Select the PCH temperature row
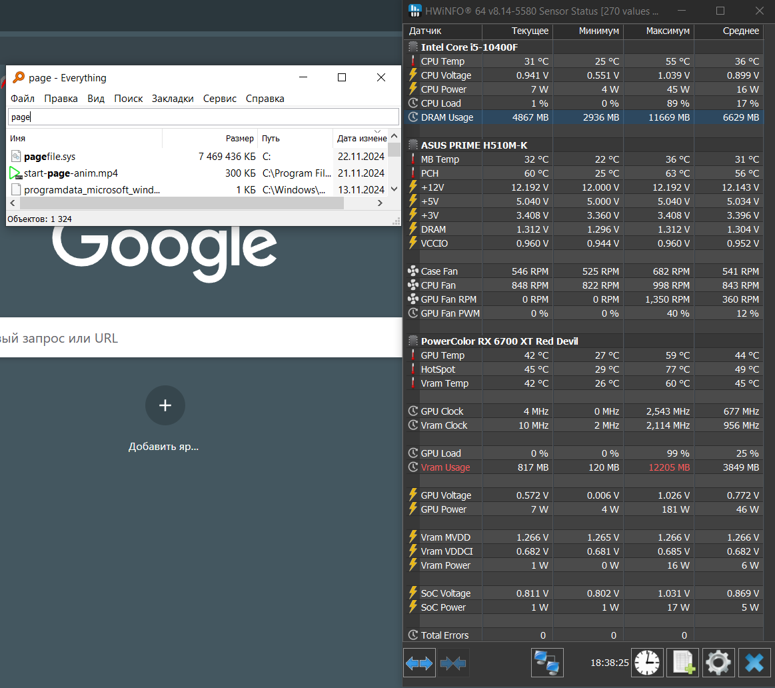This screenshot has height=688, width=775. coord(584,173)
